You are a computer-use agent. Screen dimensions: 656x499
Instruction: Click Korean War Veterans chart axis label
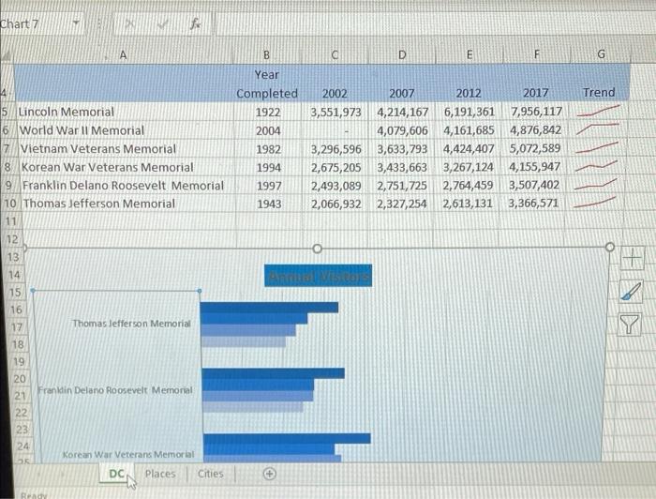coord(128,455)
